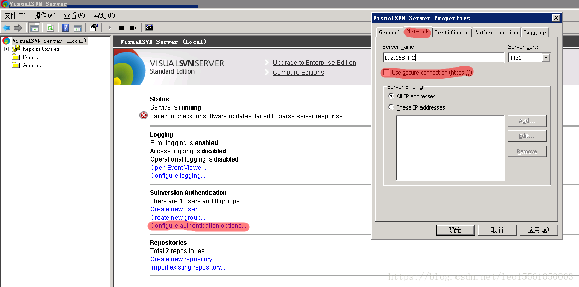Click the Add... button in Server Binding

(527, 121)
